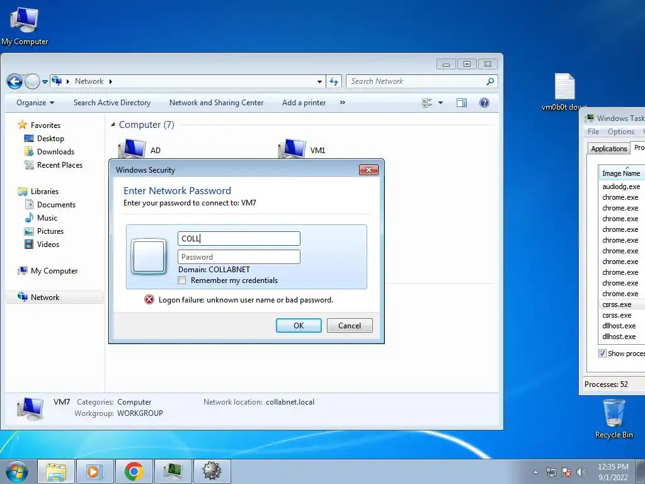Open Windows Media Player from taskbar
The width and height of the screenshot is (645, 484).
[95, 471]
